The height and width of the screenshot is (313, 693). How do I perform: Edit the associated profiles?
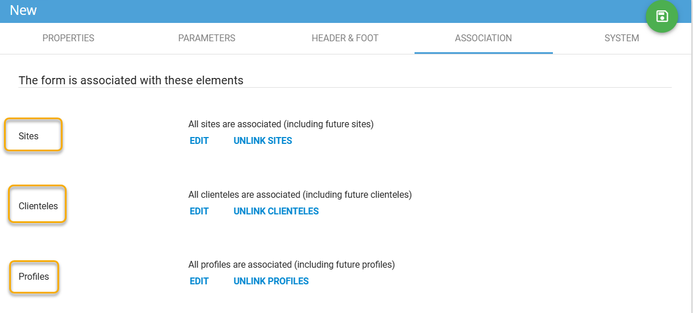coord(199,281)
